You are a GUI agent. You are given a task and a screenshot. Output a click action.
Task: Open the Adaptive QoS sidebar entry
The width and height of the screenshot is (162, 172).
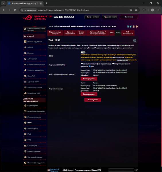[34, 82]
